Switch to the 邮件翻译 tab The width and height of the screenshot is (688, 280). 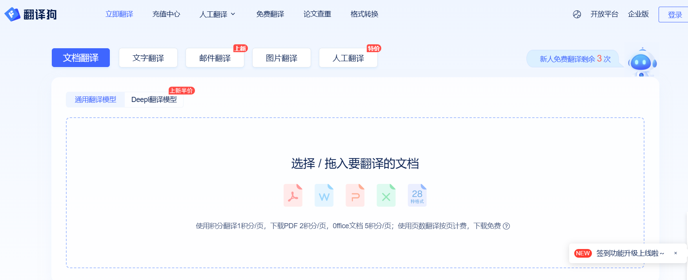215,58
